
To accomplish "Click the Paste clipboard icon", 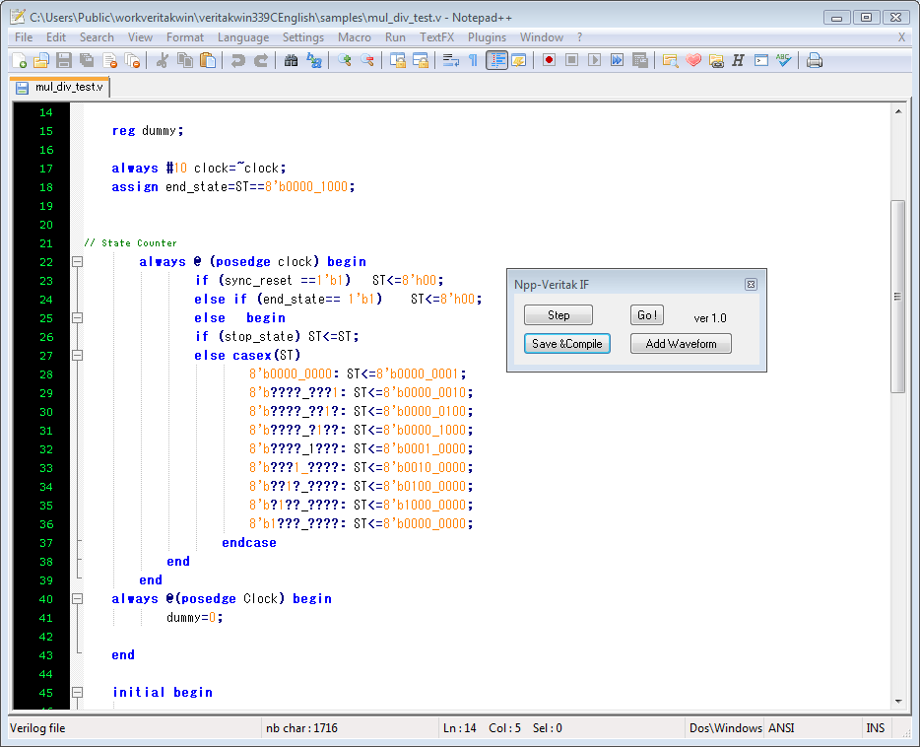I will tap(208, 60).
